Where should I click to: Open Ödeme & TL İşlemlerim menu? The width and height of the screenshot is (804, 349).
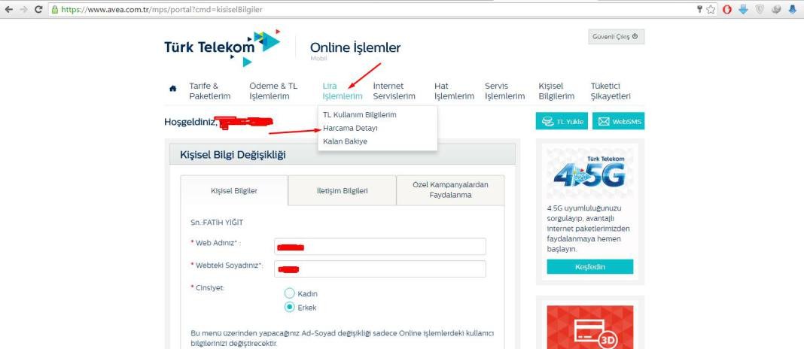pos(273,91)
